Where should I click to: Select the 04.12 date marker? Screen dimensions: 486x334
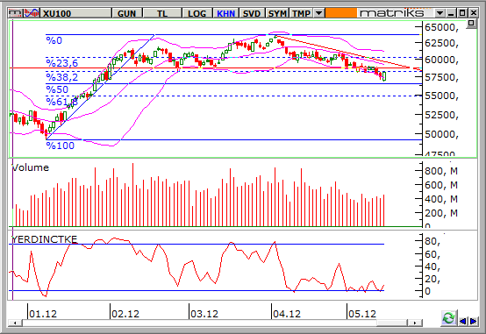point(287,314)
